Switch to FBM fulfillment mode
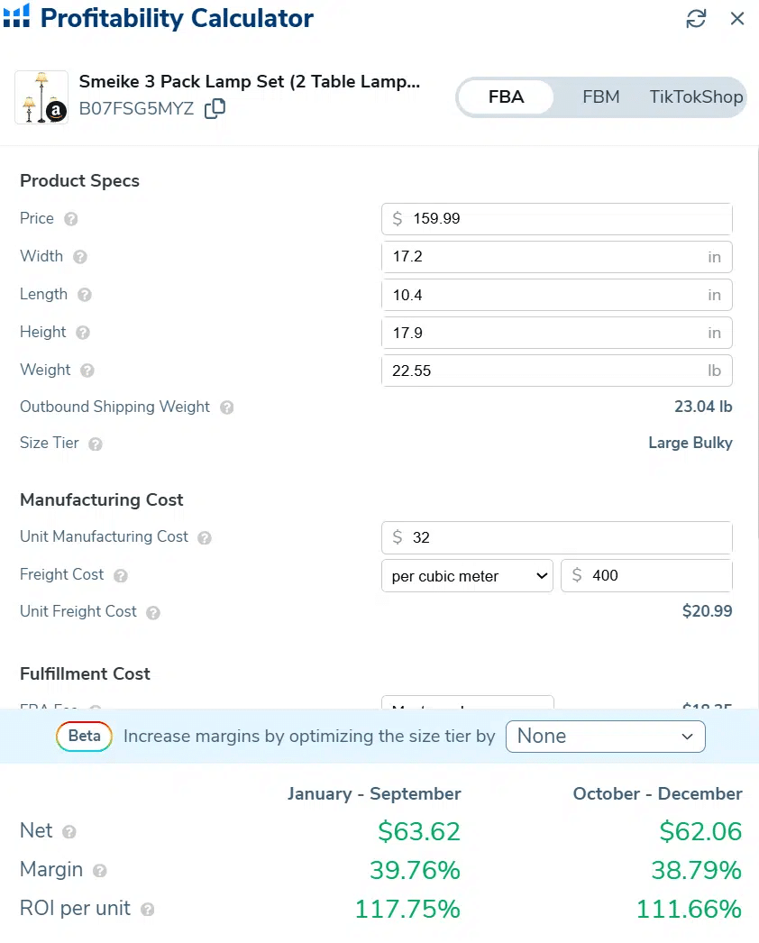The width and height of the screenshot is (759, 943). (x=600, y=97)
